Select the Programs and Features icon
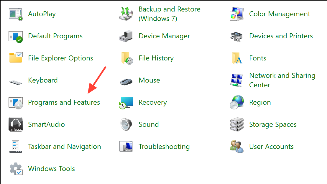This screenshot has height=184, width=327. pyautogui.click(x=16, y=103)
